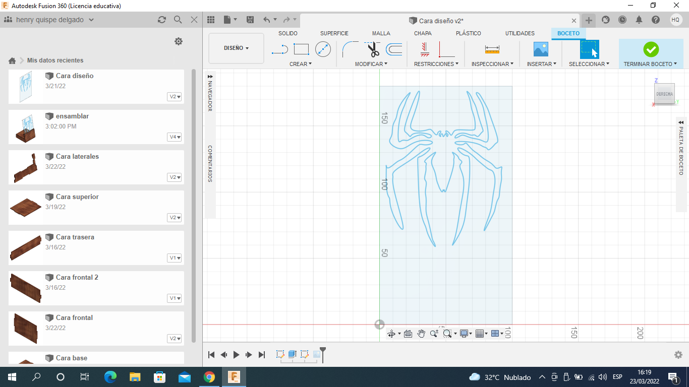Apply the Coincident/hatch constraint icon
The height and width of the screenshot is (387, 689).
[x=425, y=49]
